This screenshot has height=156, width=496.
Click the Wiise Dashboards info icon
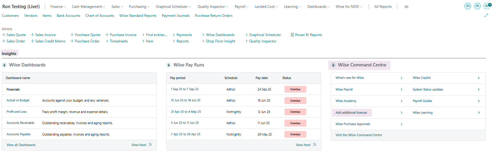(x=5, y=65)
